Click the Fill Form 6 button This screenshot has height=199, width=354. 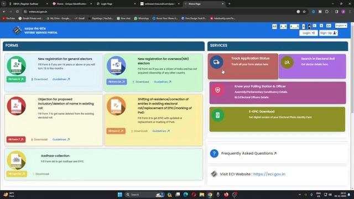click(16, 79)
